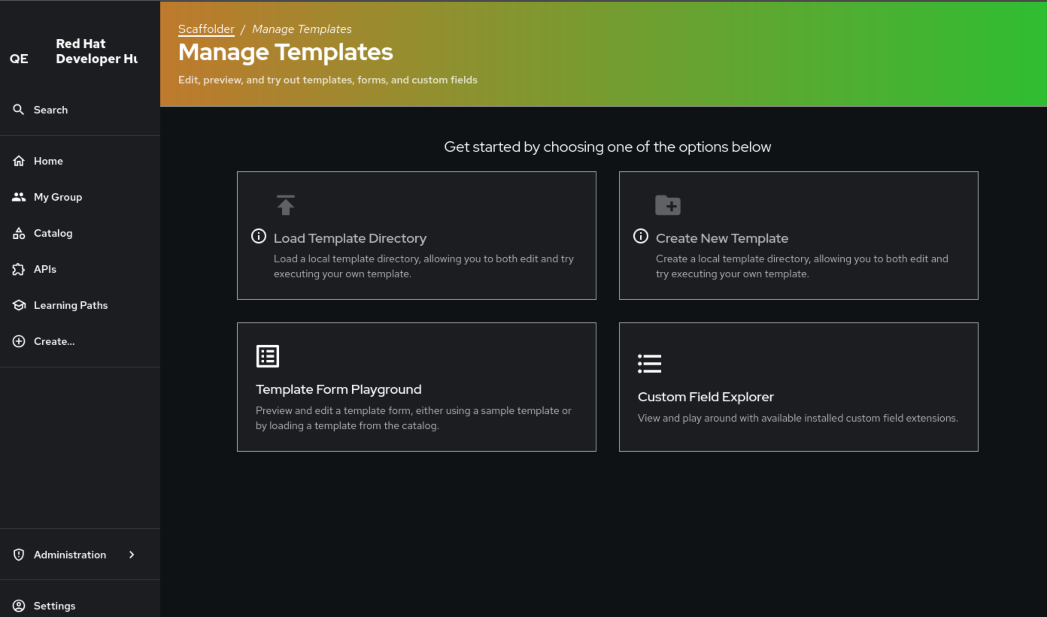Click the My Group people icon
Viewport: 1047px width, 617px height.
coord(19,197)
